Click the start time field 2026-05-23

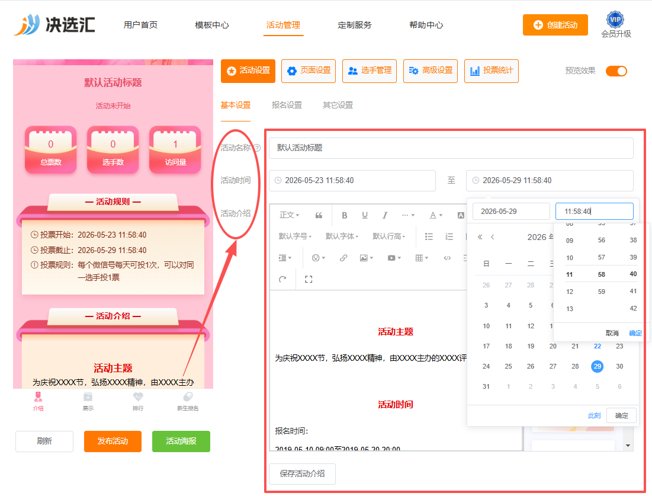(x=352, y=181)
